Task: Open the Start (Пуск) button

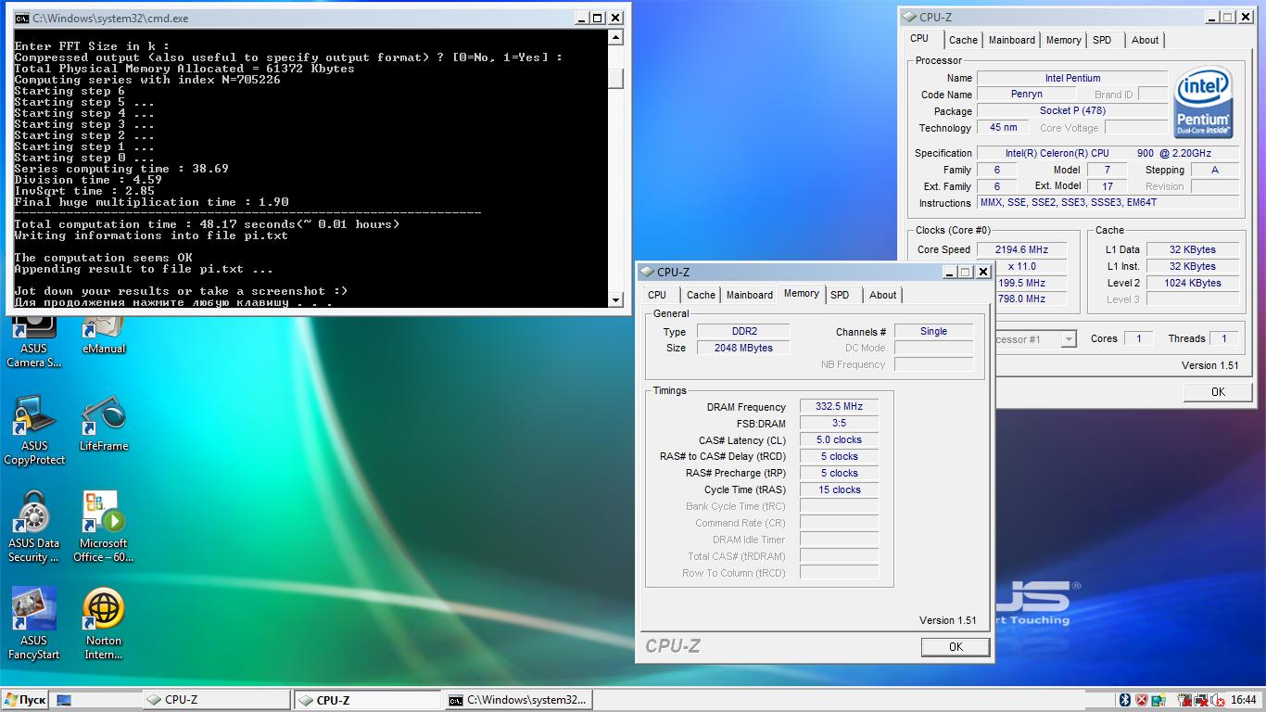Action: (x=25, y=700)
